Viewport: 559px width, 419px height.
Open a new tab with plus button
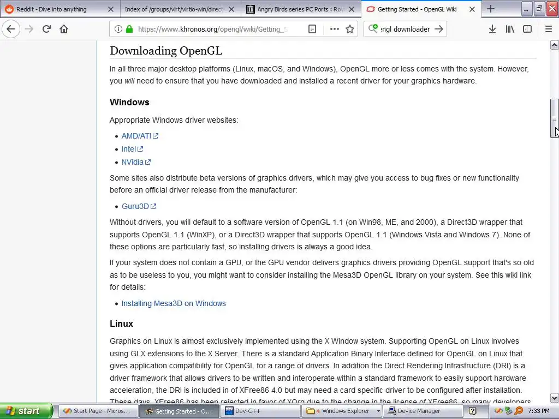coord(491,9)
